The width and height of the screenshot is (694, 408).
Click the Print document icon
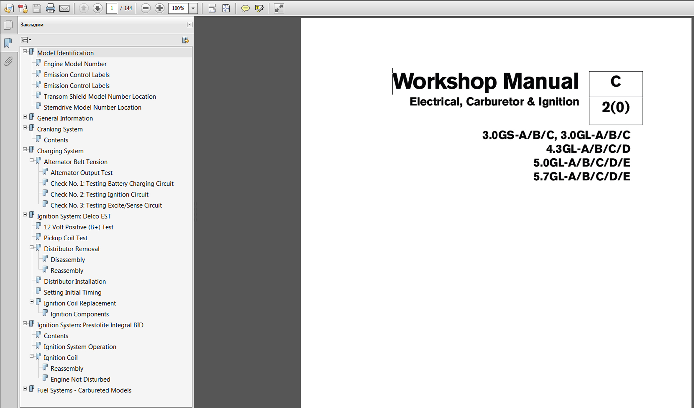[50, 8]
